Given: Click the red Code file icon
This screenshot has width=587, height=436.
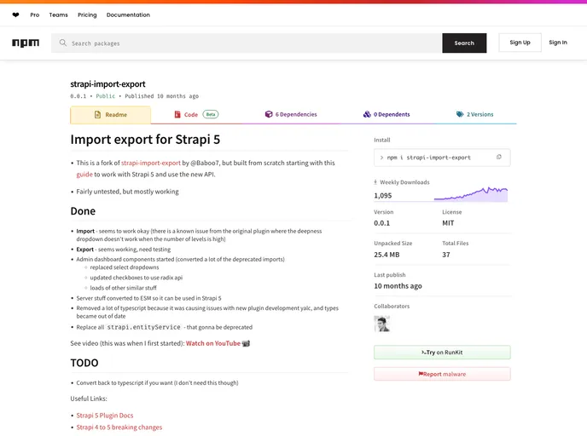Looking at the screenshot, I should tap(177, 114).
